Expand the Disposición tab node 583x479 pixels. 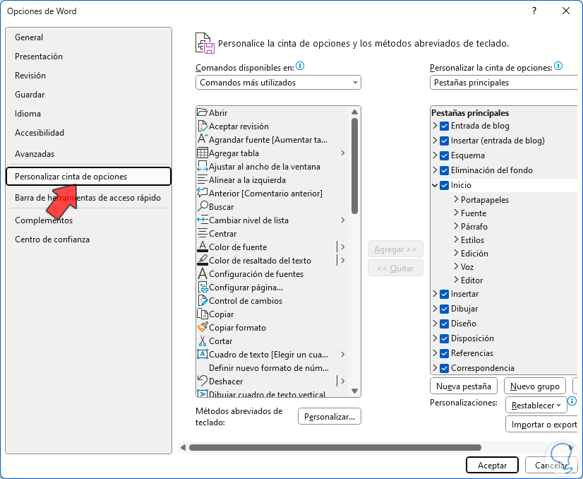click(x=435, y=338)
